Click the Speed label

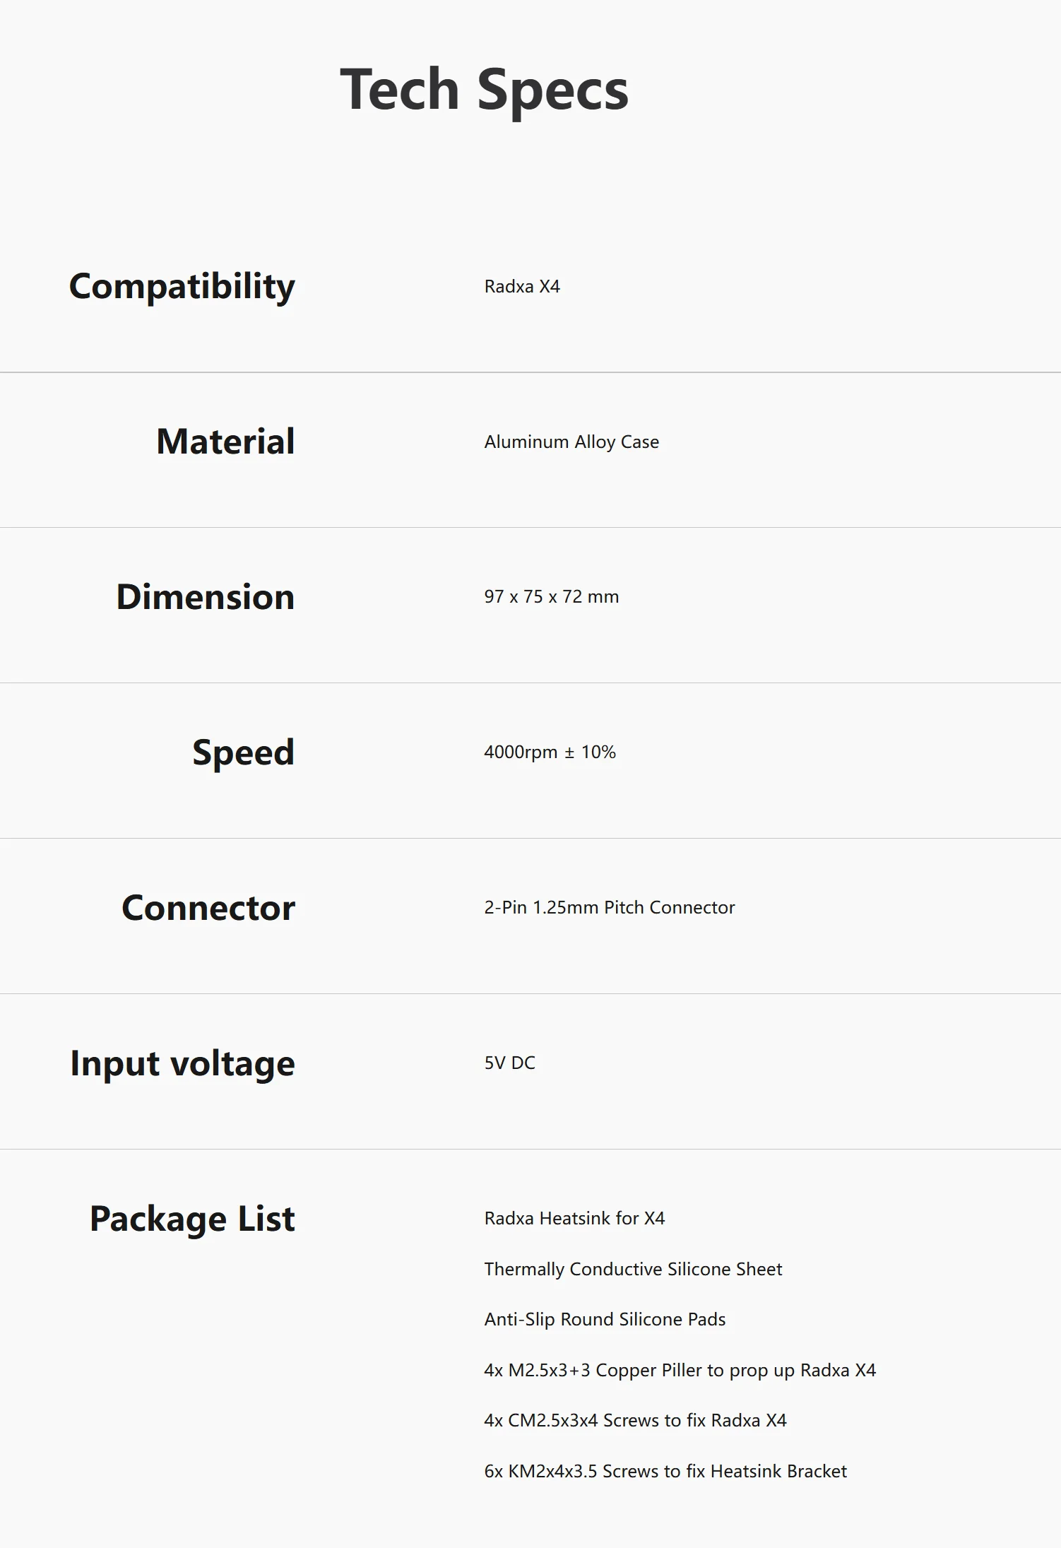(243, 752)
